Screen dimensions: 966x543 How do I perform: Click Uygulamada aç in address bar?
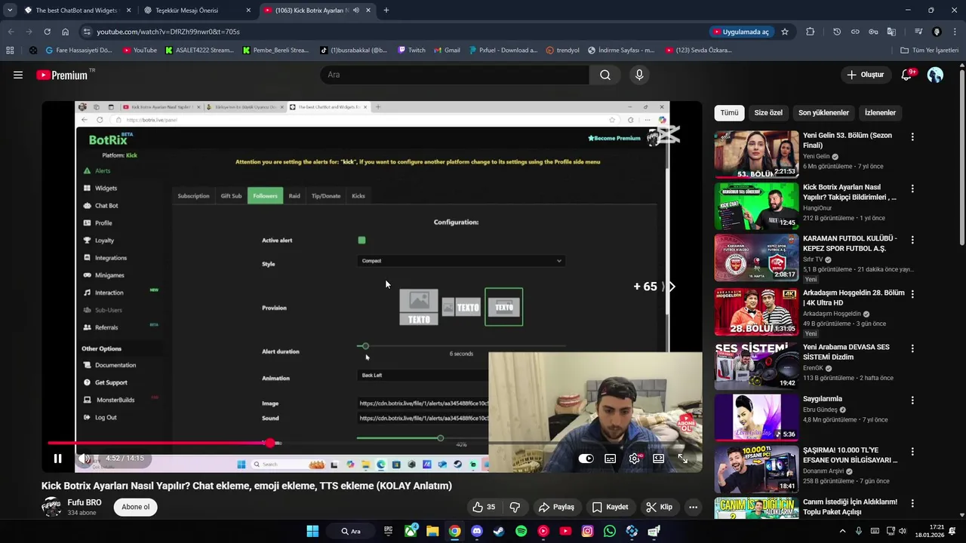coord(740,32)
